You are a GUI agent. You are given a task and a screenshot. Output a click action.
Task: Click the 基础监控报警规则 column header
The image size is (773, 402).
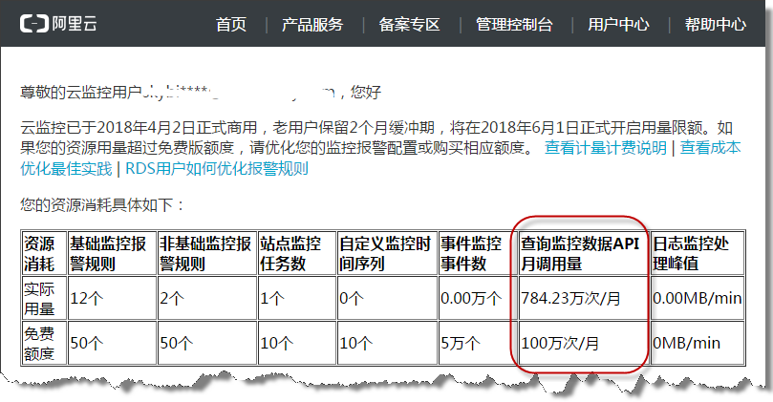pos(112,253)
